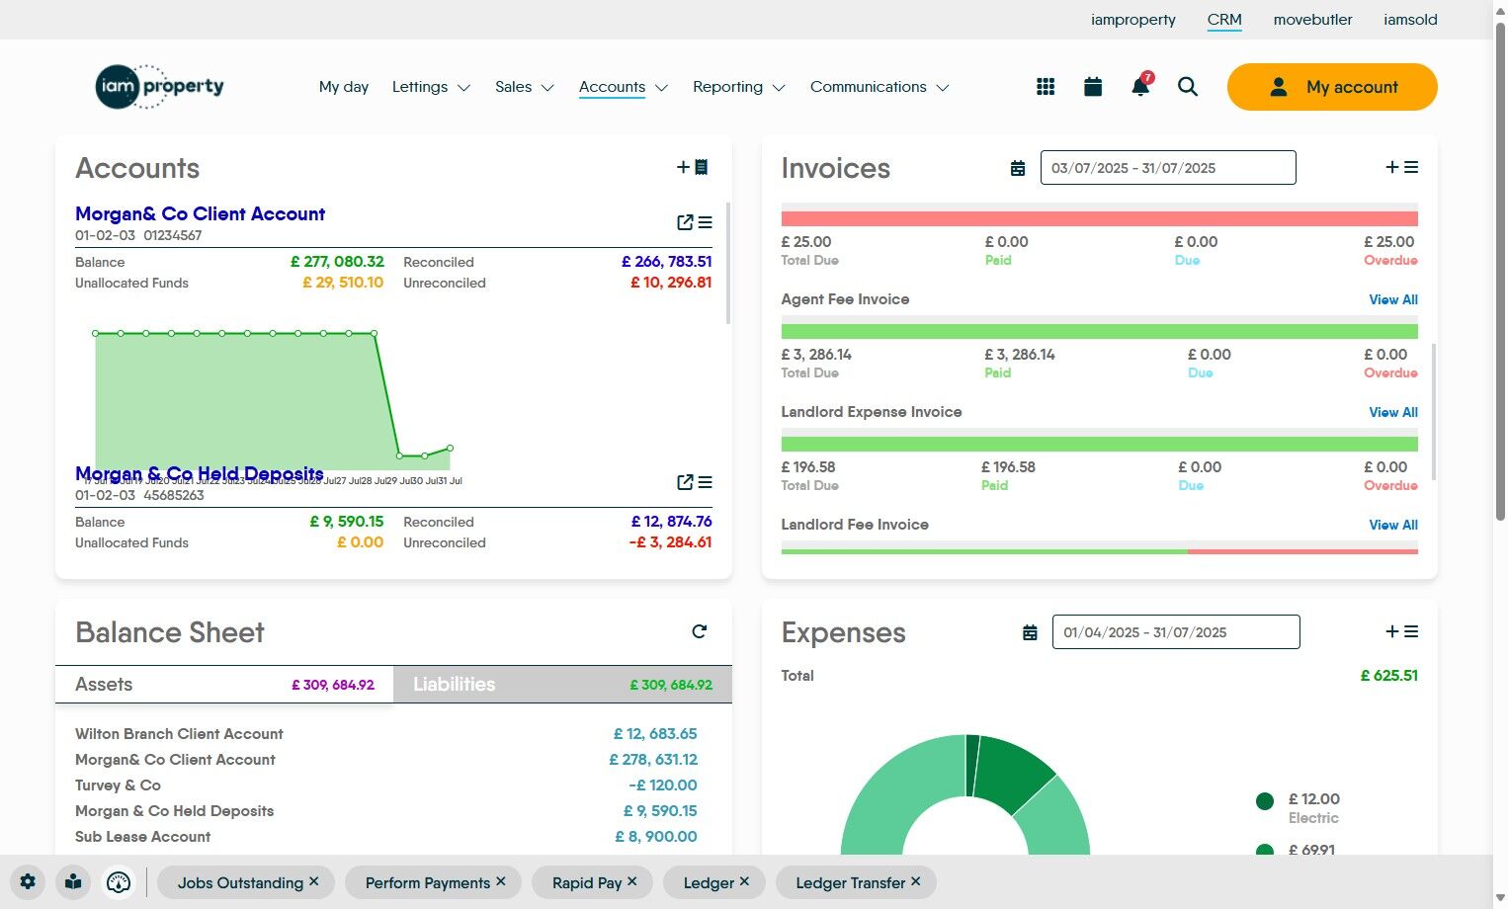Image resolution: width=1508 pixels, height=909 pixels.
Task: Open the Morgan & Co Held Deposits title link
Action: [x=200, y=474]
